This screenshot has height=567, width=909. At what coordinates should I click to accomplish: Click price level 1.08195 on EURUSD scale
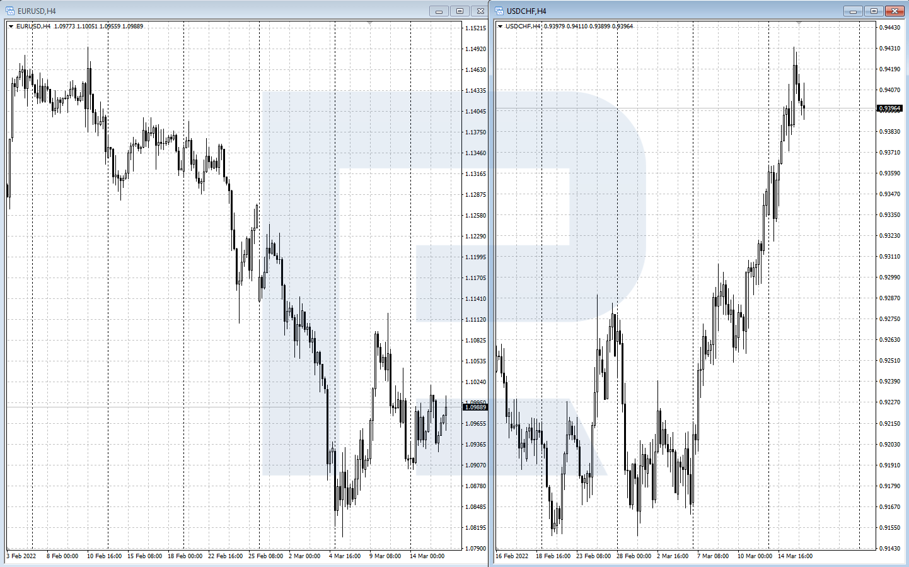click(475, 528)
